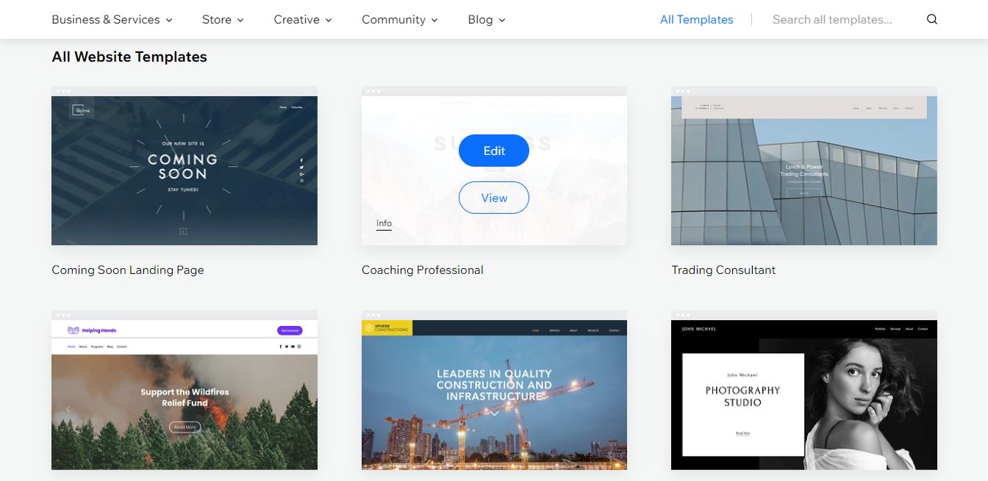This screenshot has width=988, height=481.
Task: Expand the Business & Services dropdown
Action: point(112,20)
